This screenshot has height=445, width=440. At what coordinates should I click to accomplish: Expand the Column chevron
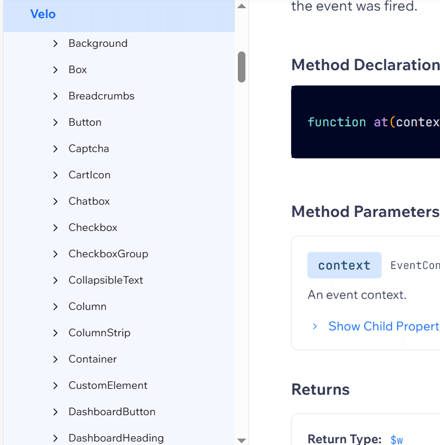56,307
